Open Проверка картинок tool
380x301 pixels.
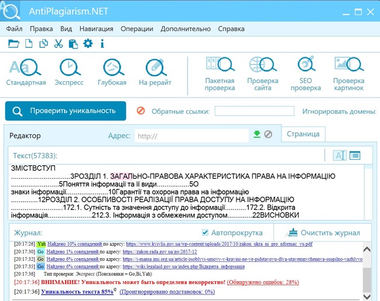349,74
